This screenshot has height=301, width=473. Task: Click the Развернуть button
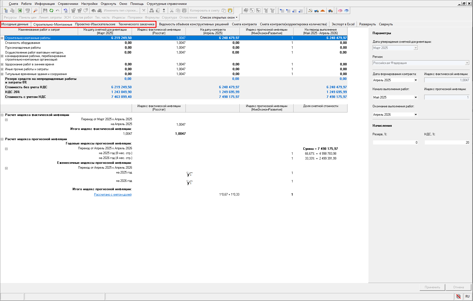click(367, 24)
